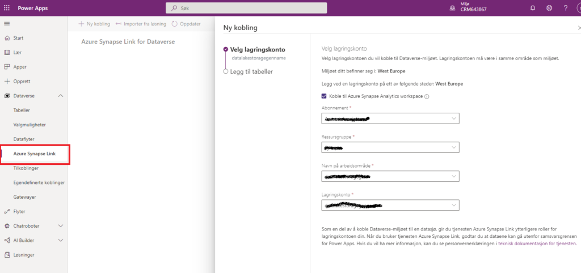Select Azure Synapse Link in sidebar
Viewport: 581px width, 273px height.
pos(35,153)
